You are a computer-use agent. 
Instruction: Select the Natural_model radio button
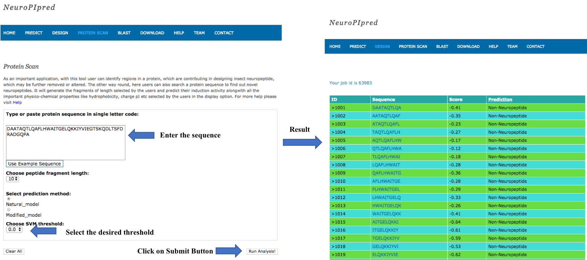tap(9, 199)
